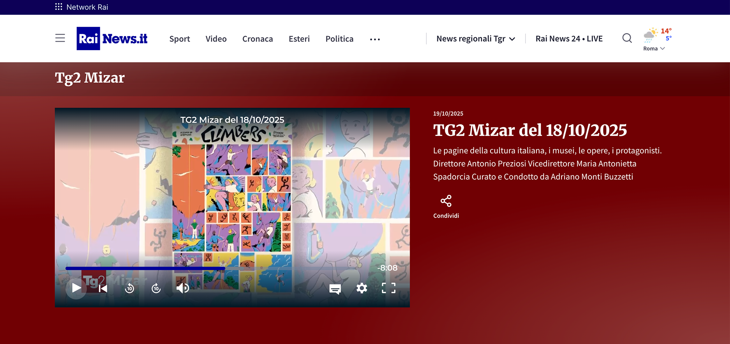Open the weather forecast icon
The image size is (730, 344).
(x=651, y=35)
